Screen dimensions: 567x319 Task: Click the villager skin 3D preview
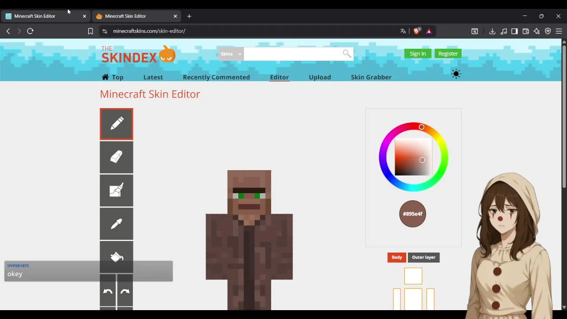pyautogui.click(x=249, y=239)
